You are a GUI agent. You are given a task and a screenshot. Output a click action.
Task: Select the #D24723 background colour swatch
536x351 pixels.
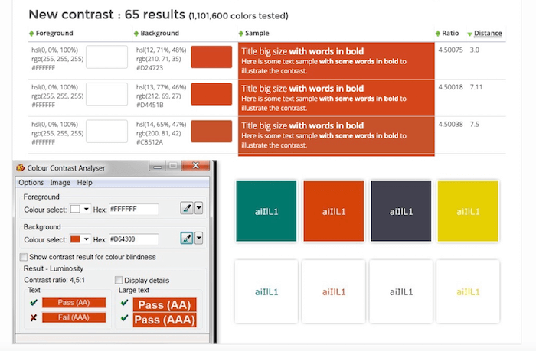pos(211,57)
